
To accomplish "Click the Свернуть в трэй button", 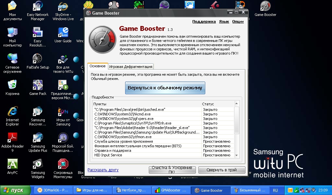I will click(x=222, y=170).
